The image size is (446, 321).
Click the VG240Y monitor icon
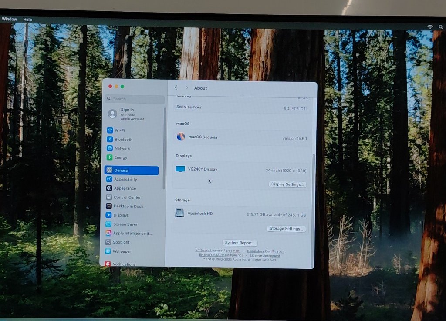[x=180, y=169]
